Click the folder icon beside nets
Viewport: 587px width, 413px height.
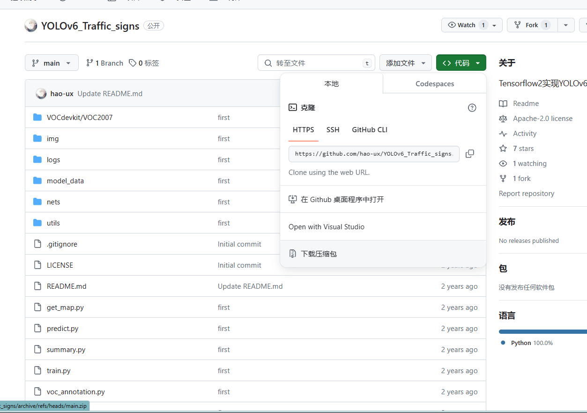click(x=37, y=202)
